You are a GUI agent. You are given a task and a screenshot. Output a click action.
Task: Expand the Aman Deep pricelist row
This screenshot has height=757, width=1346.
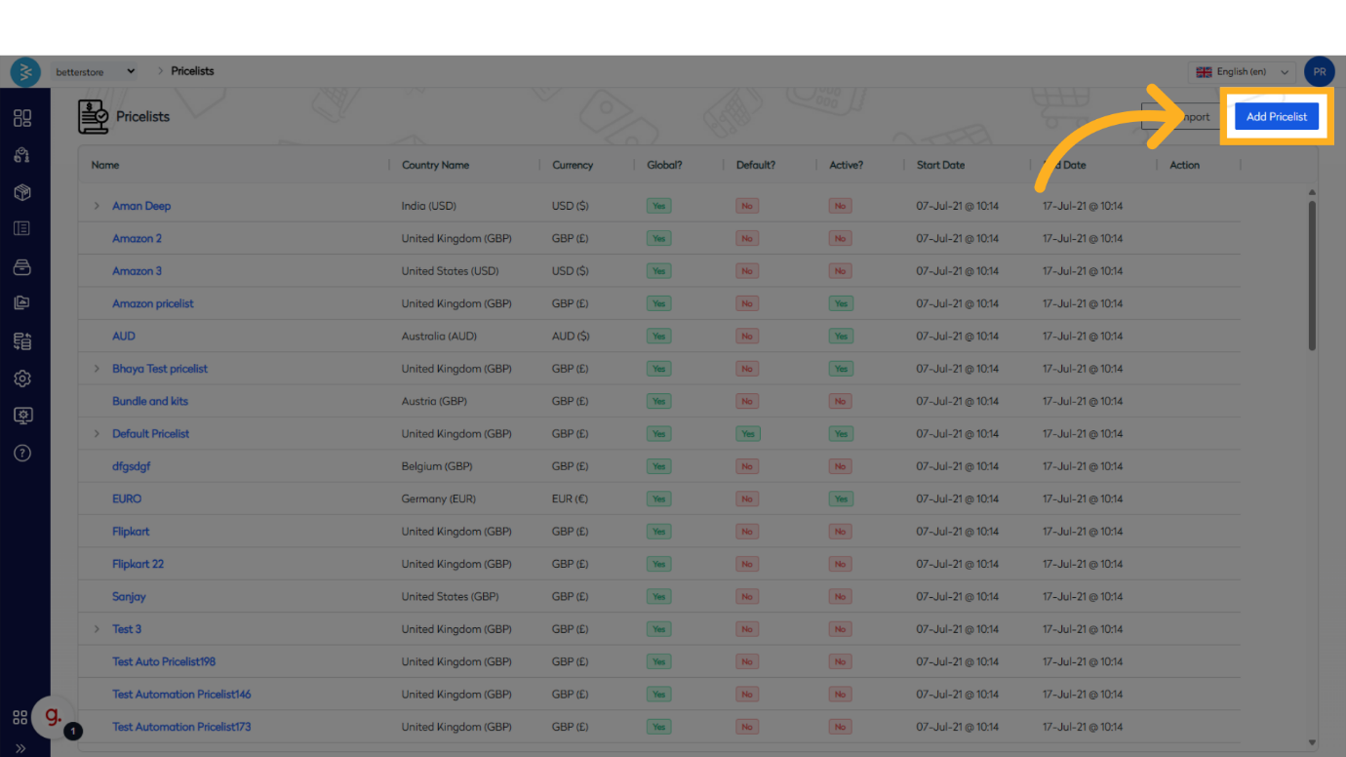(97, 206)
